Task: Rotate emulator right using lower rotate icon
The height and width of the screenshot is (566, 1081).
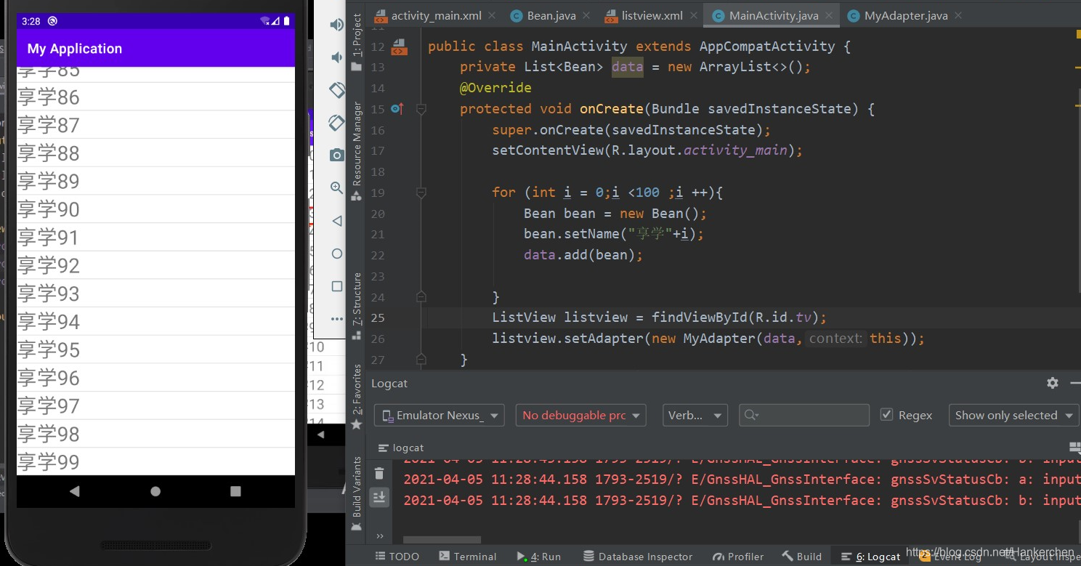Action: (337, 122)
